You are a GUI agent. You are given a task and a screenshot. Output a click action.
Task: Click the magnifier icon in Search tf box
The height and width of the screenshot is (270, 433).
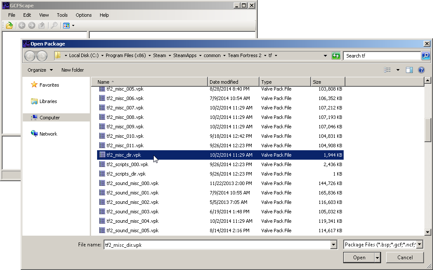click(x=425, y=56)
